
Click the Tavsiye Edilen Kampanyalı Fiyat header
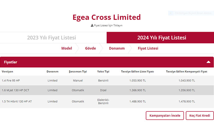(186, 72)
